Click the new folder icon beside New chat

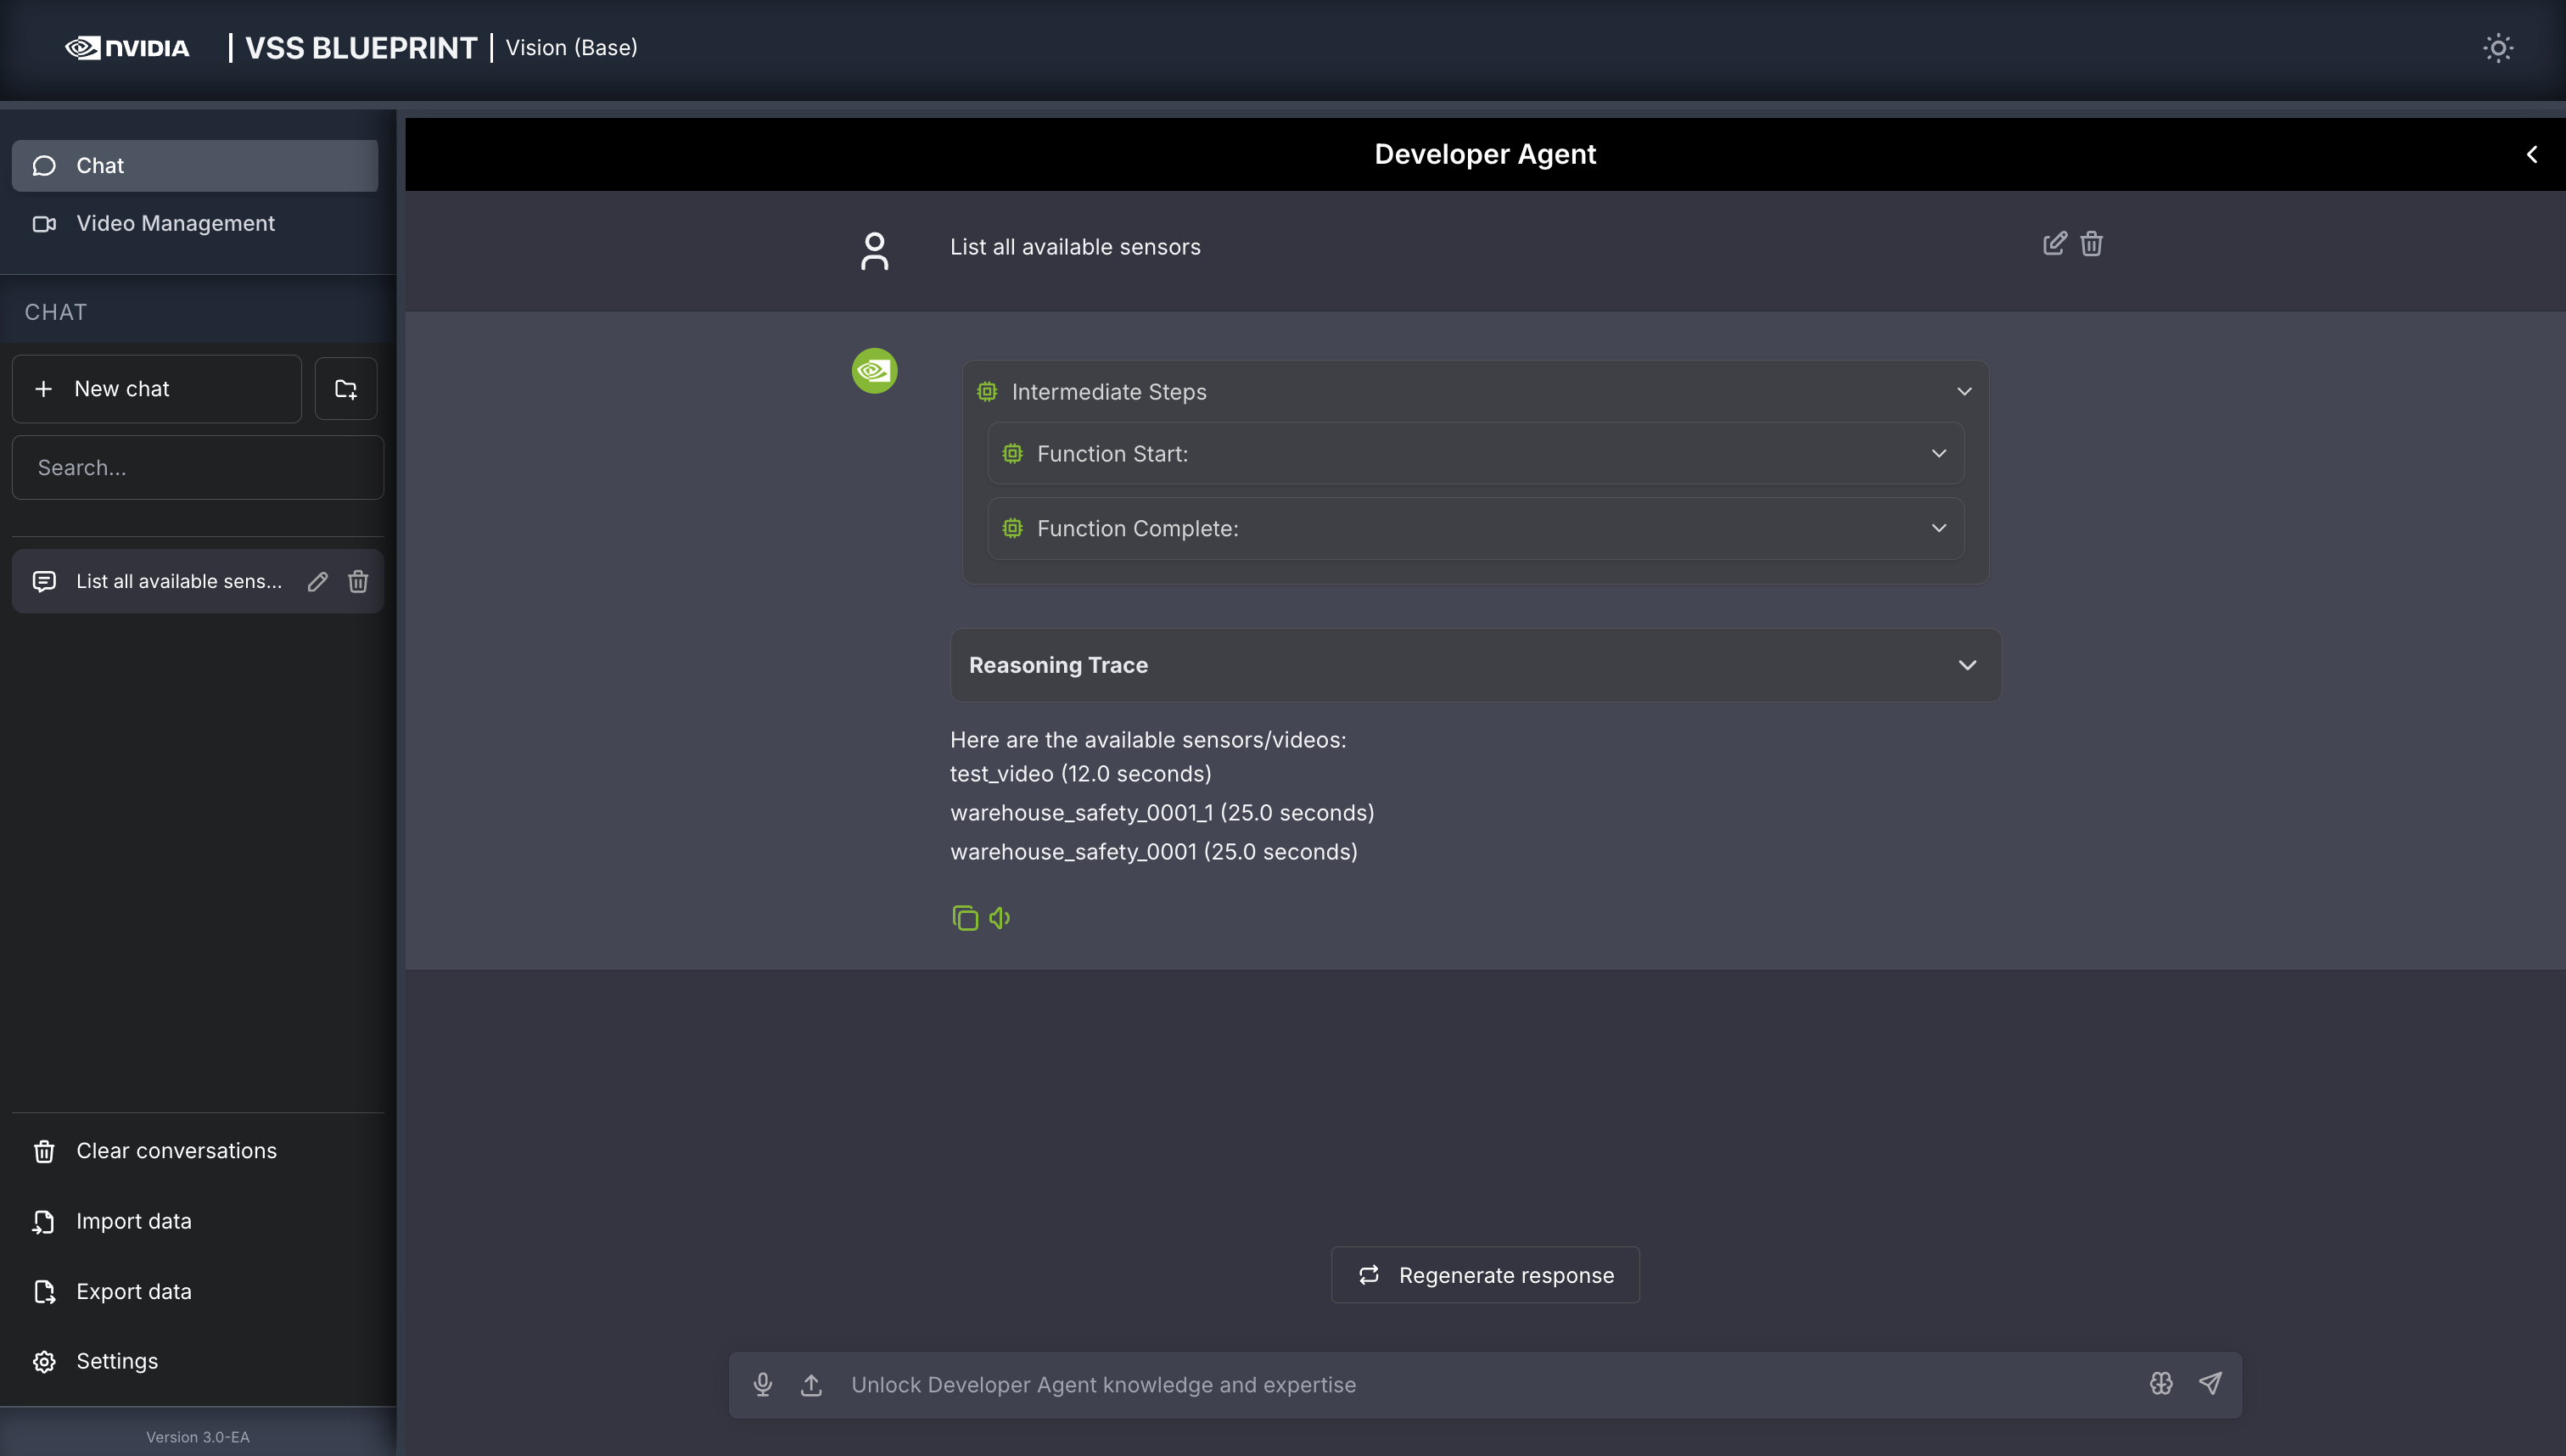click(346, 389)
